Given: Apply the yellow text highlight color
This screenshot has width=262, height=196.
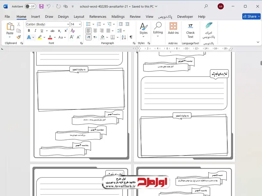Looking at the screenshot, I should pyautogui.click(x=40, y=37).
